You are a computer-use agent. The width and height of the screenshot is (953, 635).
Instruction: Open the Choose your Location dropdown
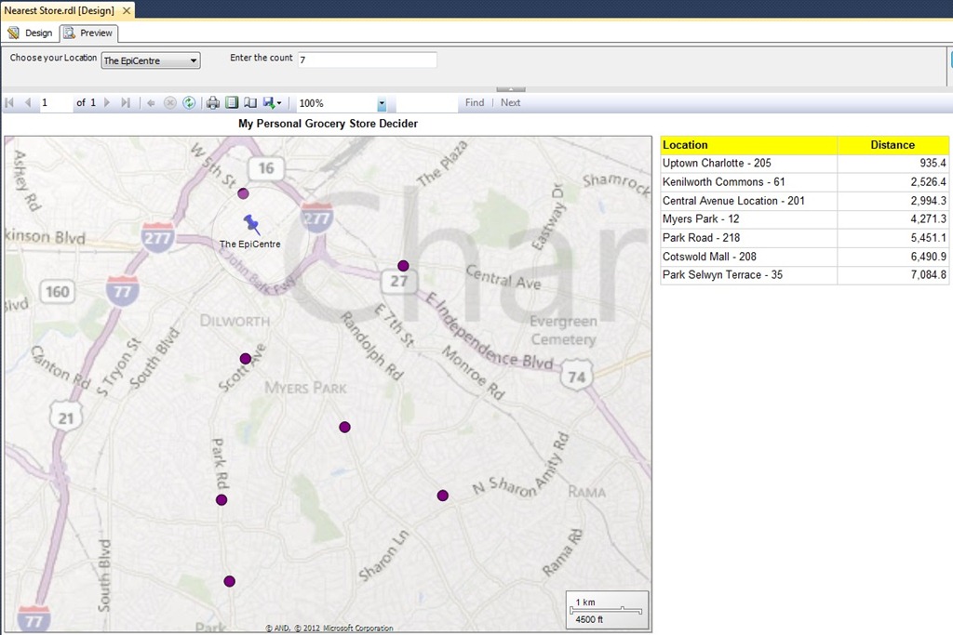(x=151, y=60)
